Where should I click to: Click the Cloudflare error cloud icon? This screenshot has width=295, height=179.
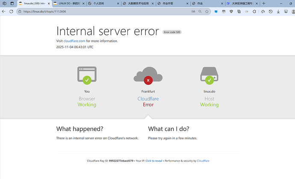point(148,76)
